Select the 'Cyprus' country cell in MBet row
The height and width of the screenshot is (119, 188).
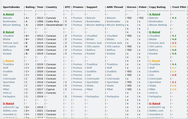click(x=50, y=89)
